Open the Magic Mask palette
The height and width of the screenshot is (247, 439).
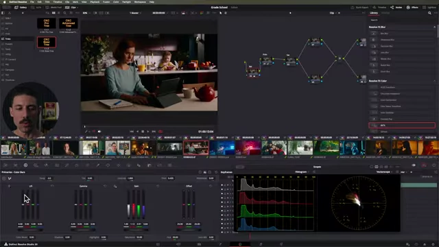(x=128, y=165)
